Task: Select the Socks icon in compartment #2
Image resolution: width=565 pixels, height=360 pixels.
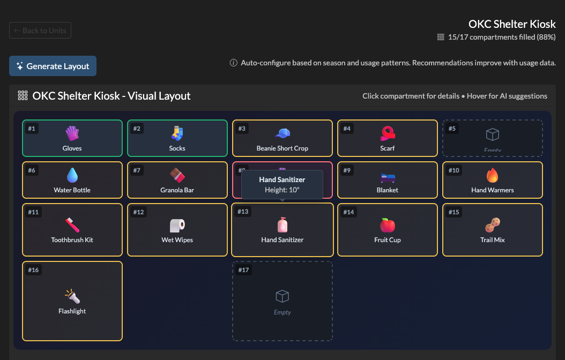Action: coord(177,133)
